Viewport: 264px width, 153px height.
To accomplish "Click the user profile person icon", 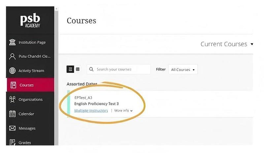I will pos(13,56).
